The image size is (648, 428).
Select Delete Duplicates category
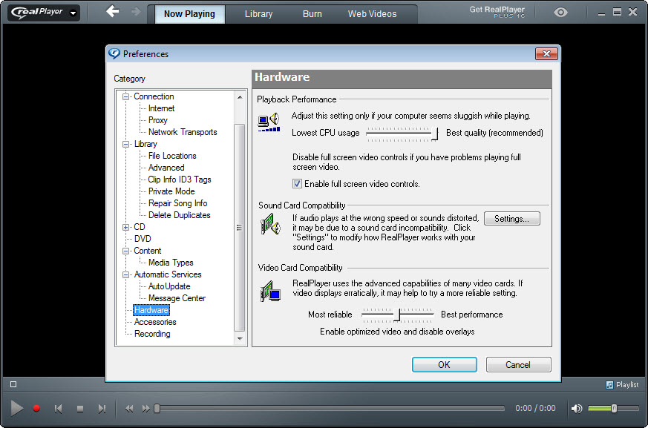pyautogui.click(x=180, y=215)
